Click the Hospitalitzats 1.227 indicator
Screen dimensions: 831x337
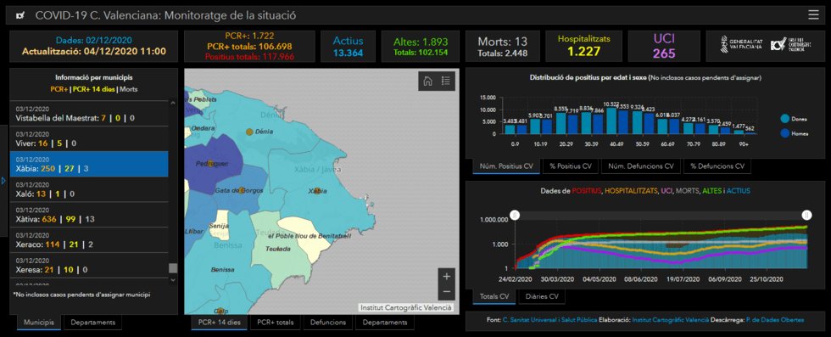[583, 46]
